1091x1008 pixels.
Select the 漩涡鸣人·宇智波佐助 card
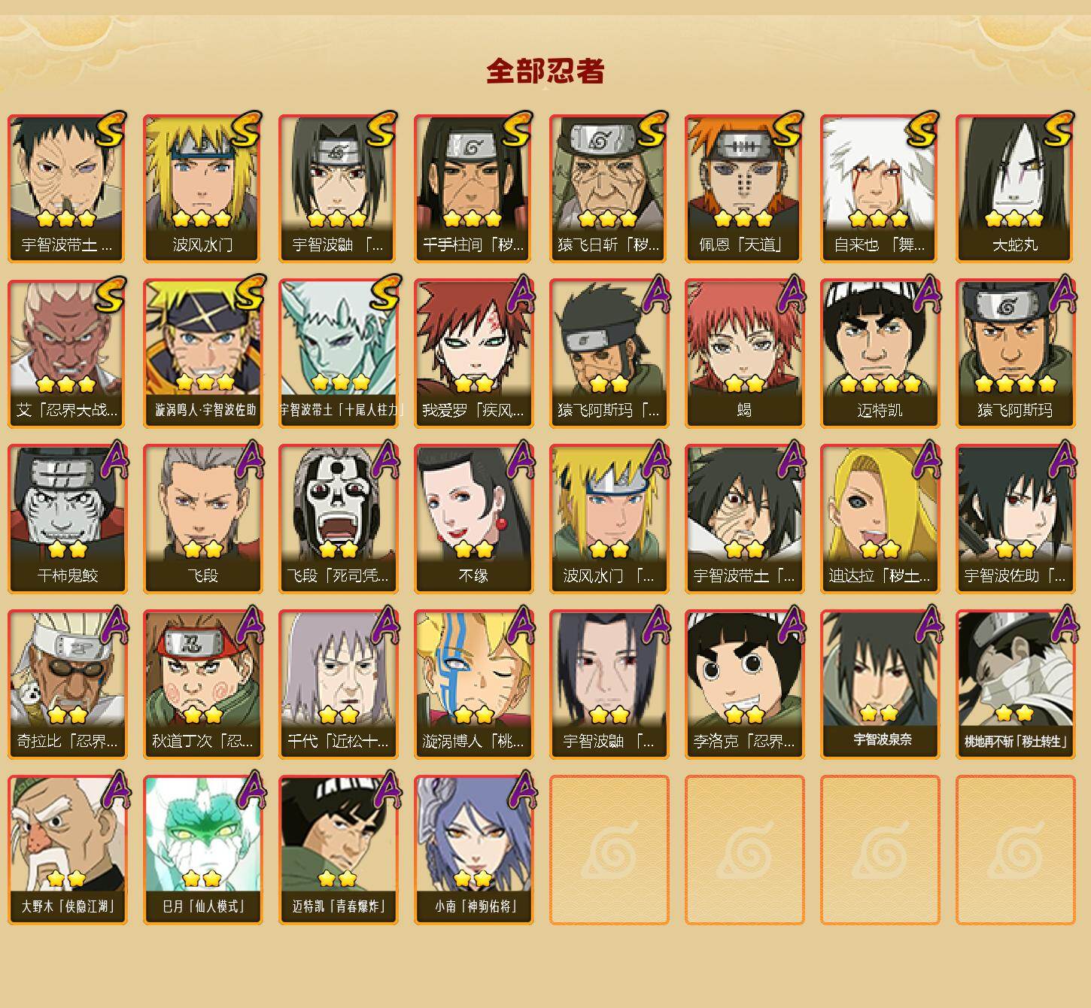[x=202, y=354]
